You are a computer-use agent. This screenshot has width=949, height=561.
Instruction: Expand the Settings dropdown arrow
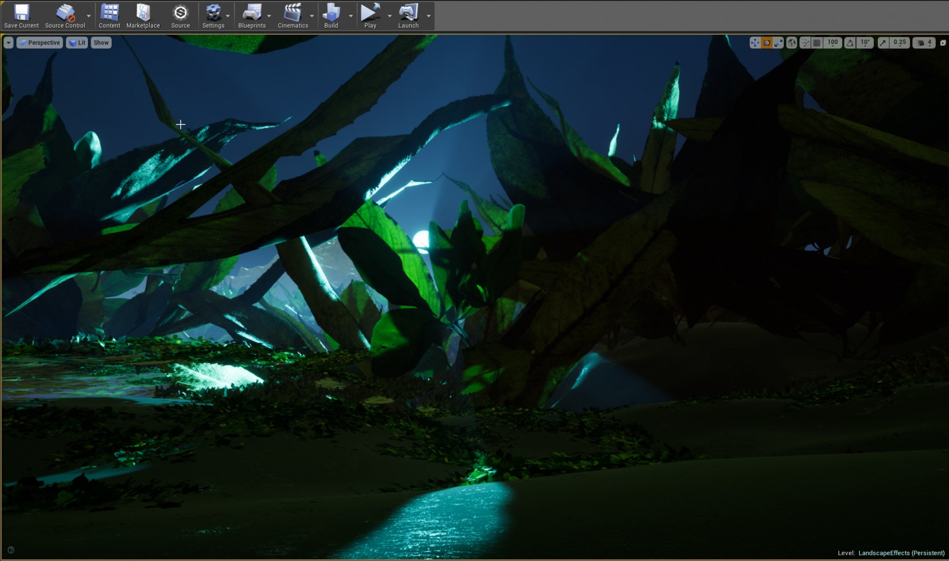click(x=228, y=16)
